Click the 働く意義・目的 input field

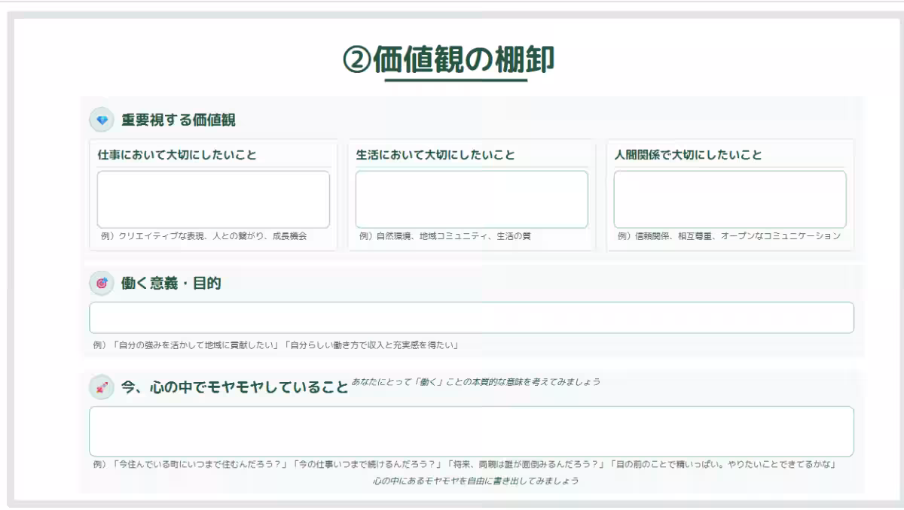(472, 317)
